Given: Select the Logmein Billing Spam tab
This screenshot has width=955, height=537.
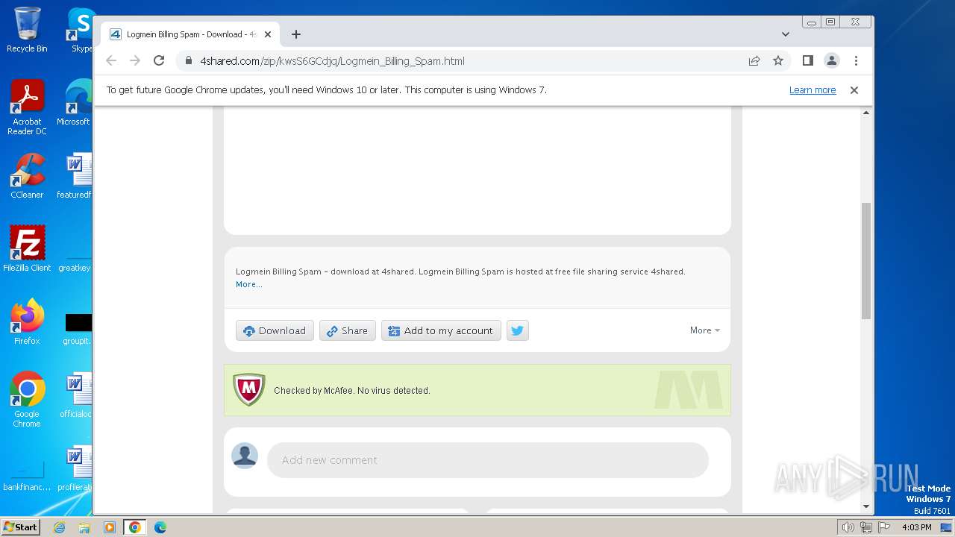Looking at the screenshot, I should click(x=190, y=34).
